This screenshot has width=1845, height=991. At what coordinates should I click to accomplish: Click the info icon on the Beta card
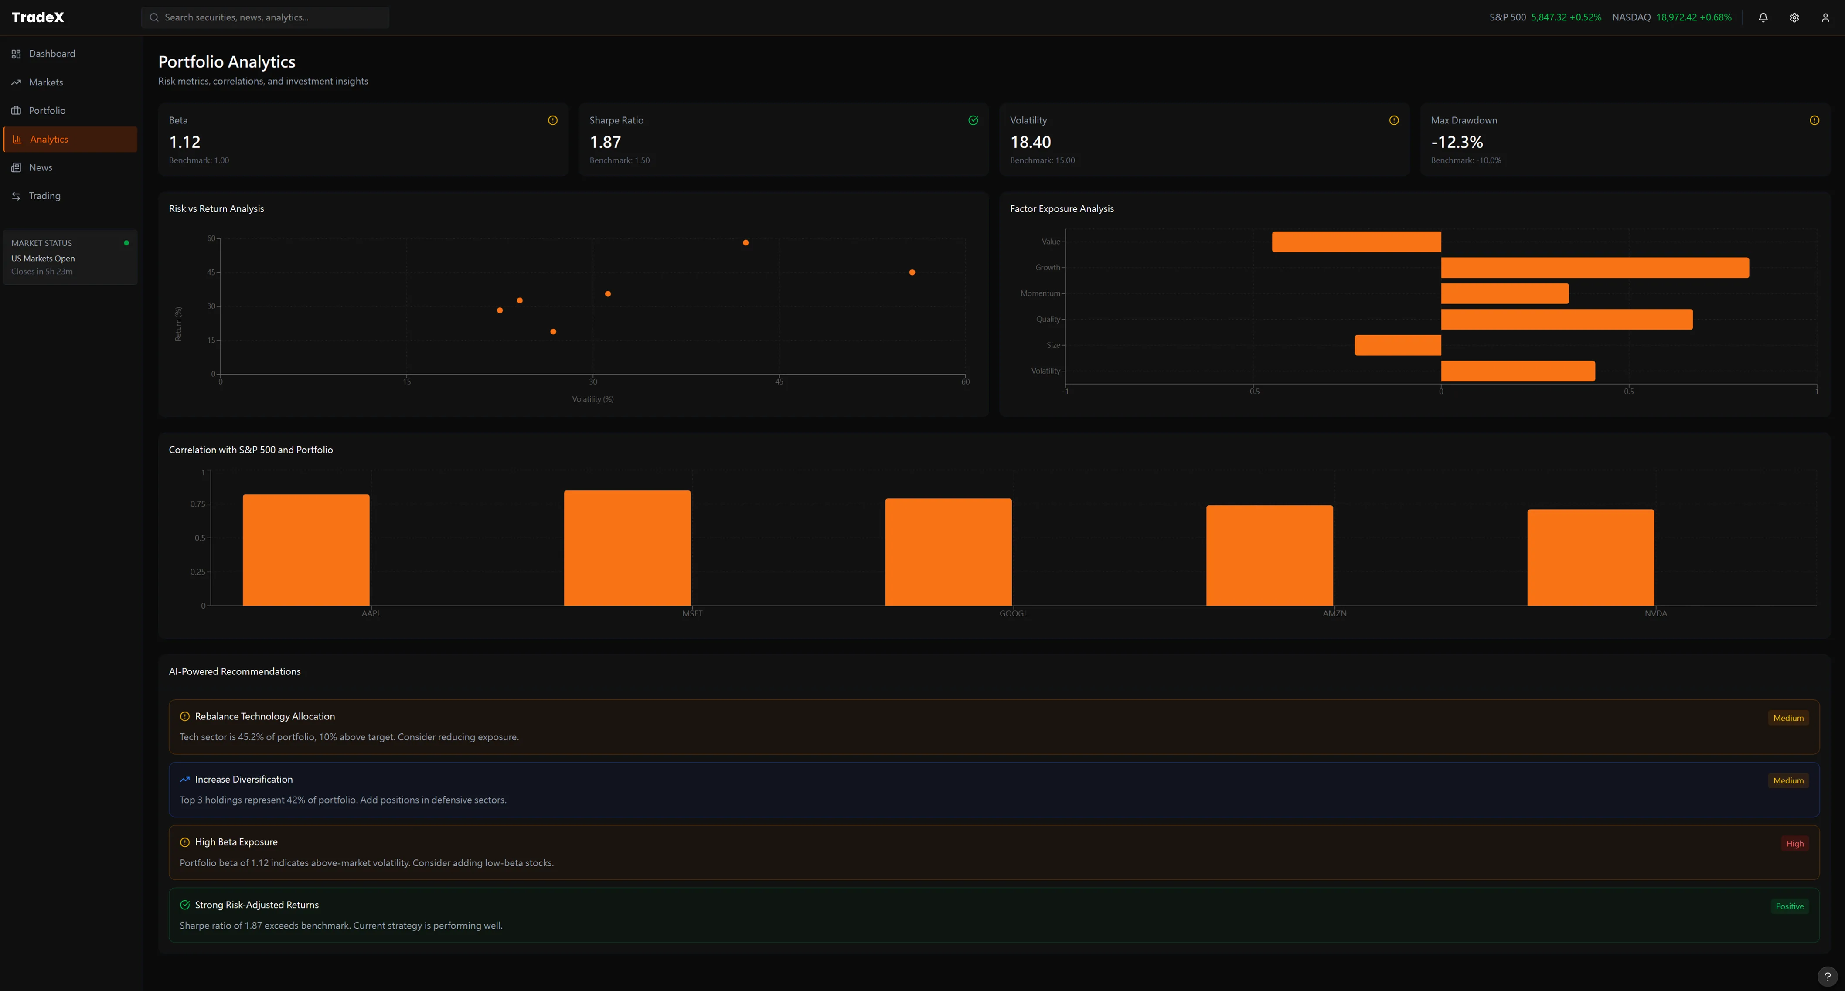(x=551, y=120)
